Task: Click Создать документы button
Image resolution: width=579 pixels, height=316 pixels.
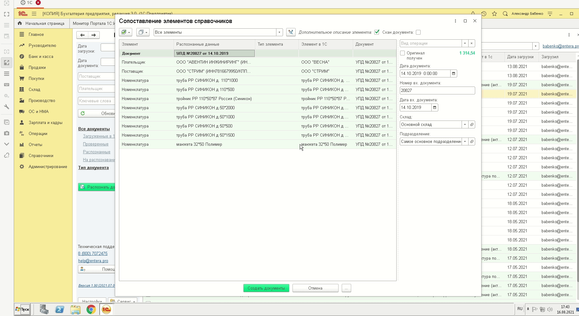Action: [x=266, y=288]
